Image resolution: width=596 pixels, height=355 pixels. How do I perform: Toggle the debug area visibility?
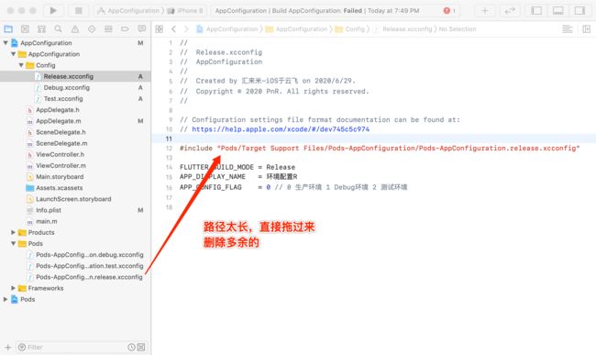(558, 11)
